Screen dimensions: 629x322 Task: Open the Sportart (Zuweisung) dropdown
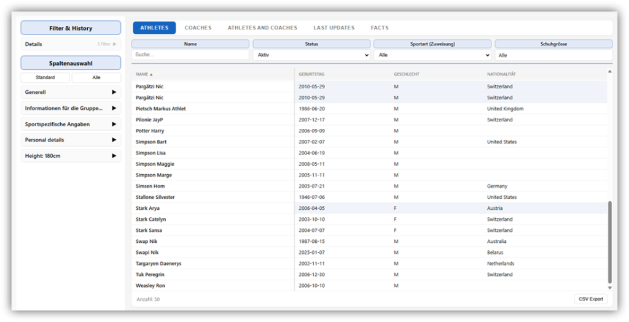(432, 55)
